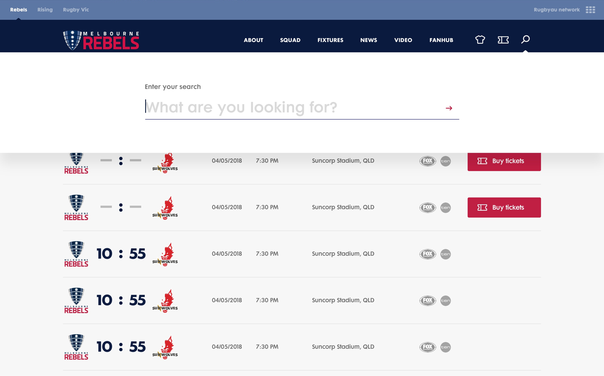Click Ten logo in first fixture row
This screenshot has width=604, height=376.
[x=445, y=161]
